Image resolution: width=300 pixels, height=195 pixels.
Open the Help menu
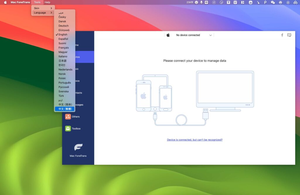(47, 2)
